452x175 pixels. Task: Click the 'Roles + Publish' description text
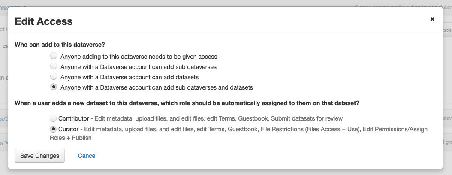click(x=71, y=138)
